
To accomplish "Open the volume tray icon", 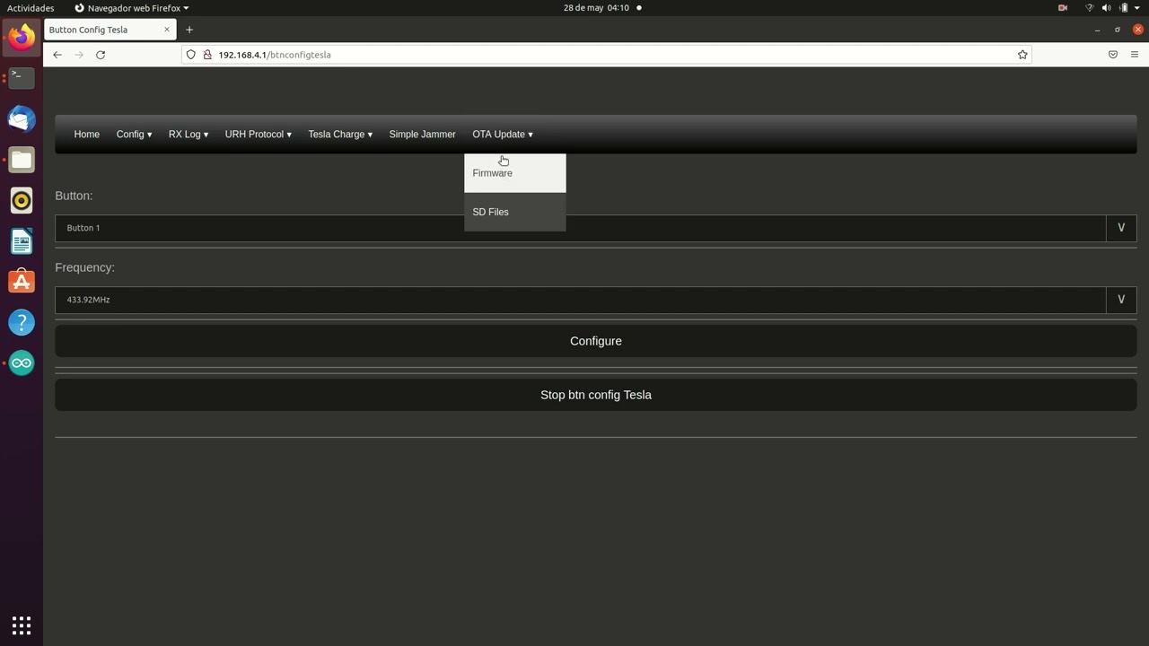I will coord(1106,8).
